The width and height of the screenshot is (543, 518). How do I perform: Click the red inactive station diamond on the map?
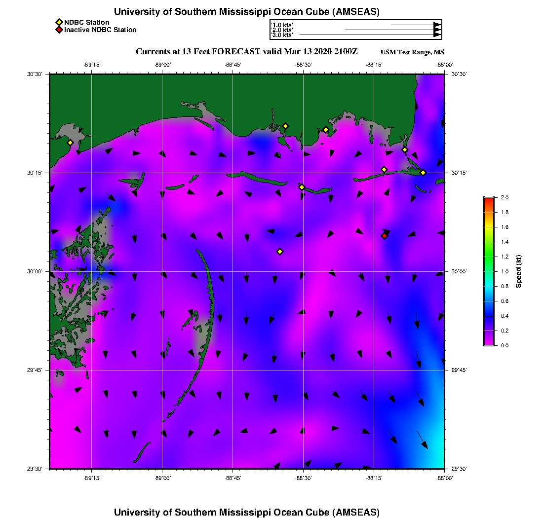(384, 236)
